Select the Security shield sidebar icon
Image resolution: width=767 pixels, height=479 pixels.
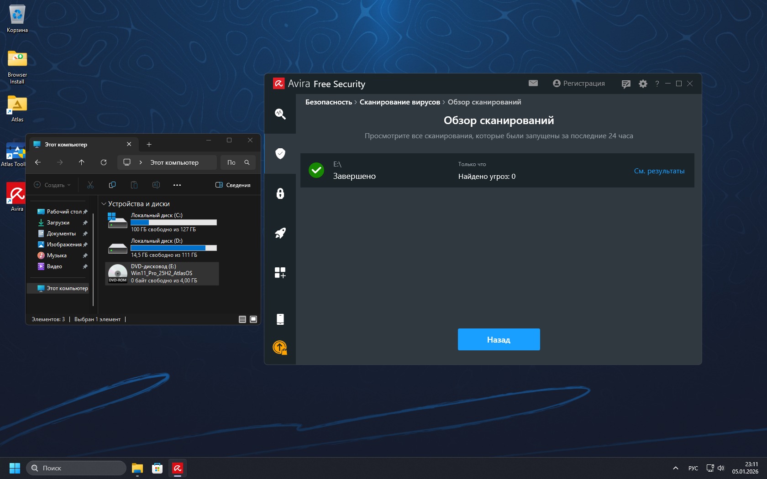coord(280,153)
